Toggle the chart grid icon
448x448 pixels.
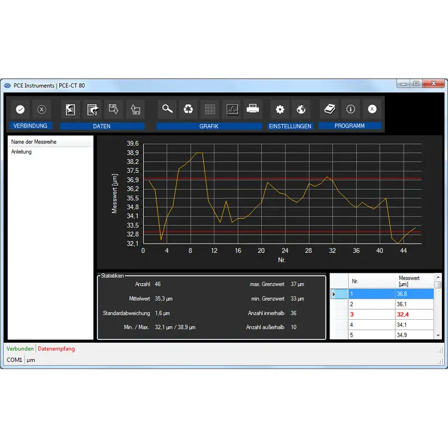(210, 109)
